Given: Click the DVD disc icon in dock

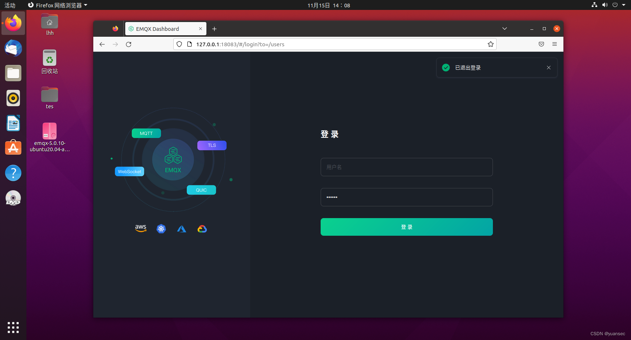Looking at the screenshot, I should pyautogui.click(x=13, y=198).
